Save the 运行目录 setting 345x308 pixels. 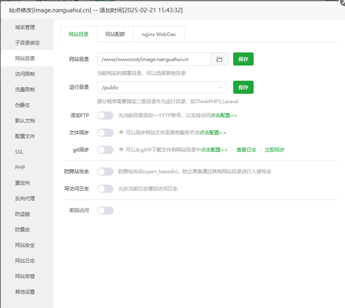click(x=243, y=87)
